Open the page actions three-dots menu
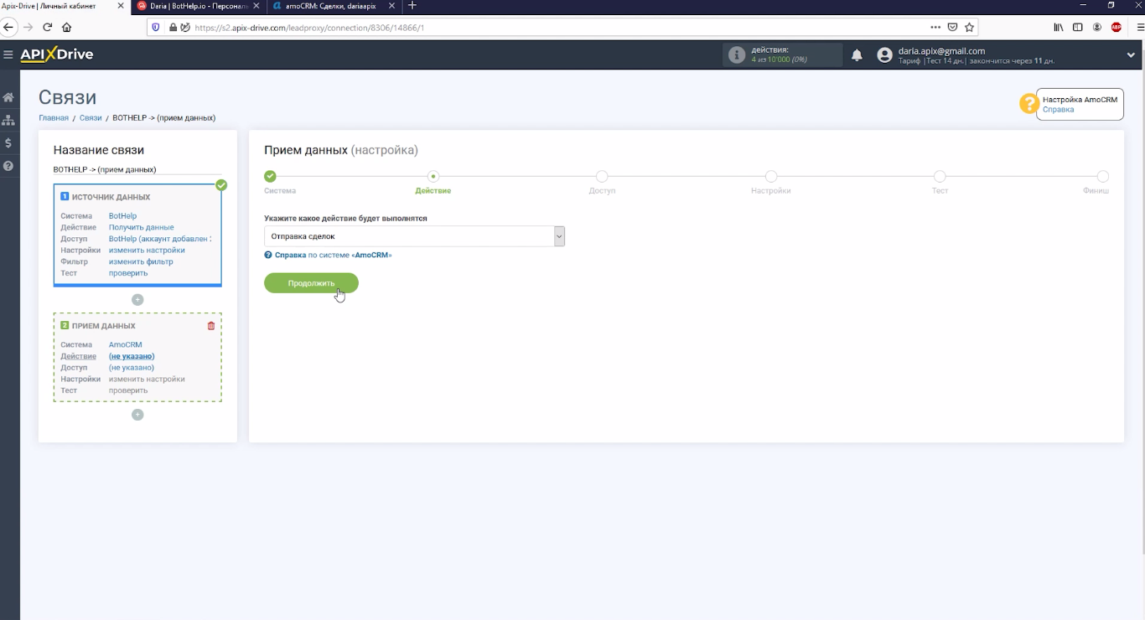 tap(935, 27)
